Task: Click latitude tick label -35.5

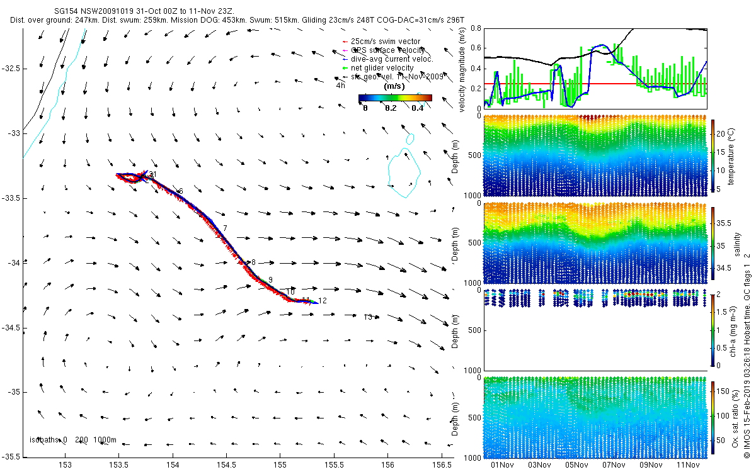Action: coord(12,458)
